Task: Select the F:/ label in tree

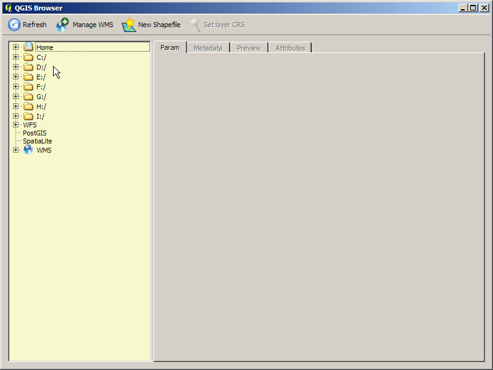Action: point(41,87)
